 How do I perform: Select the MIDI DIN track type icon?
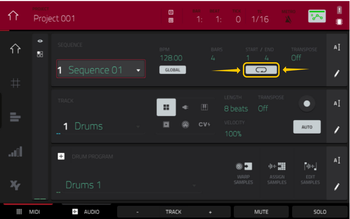(185, 124)
